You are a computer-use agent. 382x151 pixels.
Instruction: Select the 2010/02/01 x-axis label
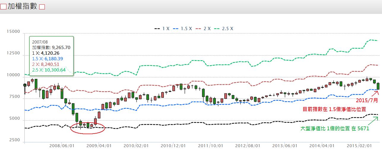point(136,146)
